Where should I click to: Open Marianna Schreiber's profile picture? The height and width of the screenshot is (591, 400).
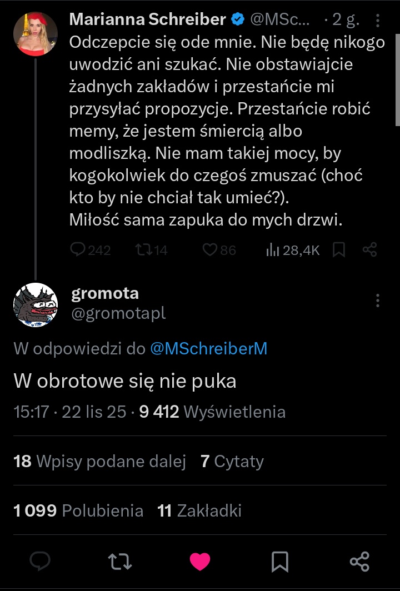36,34
